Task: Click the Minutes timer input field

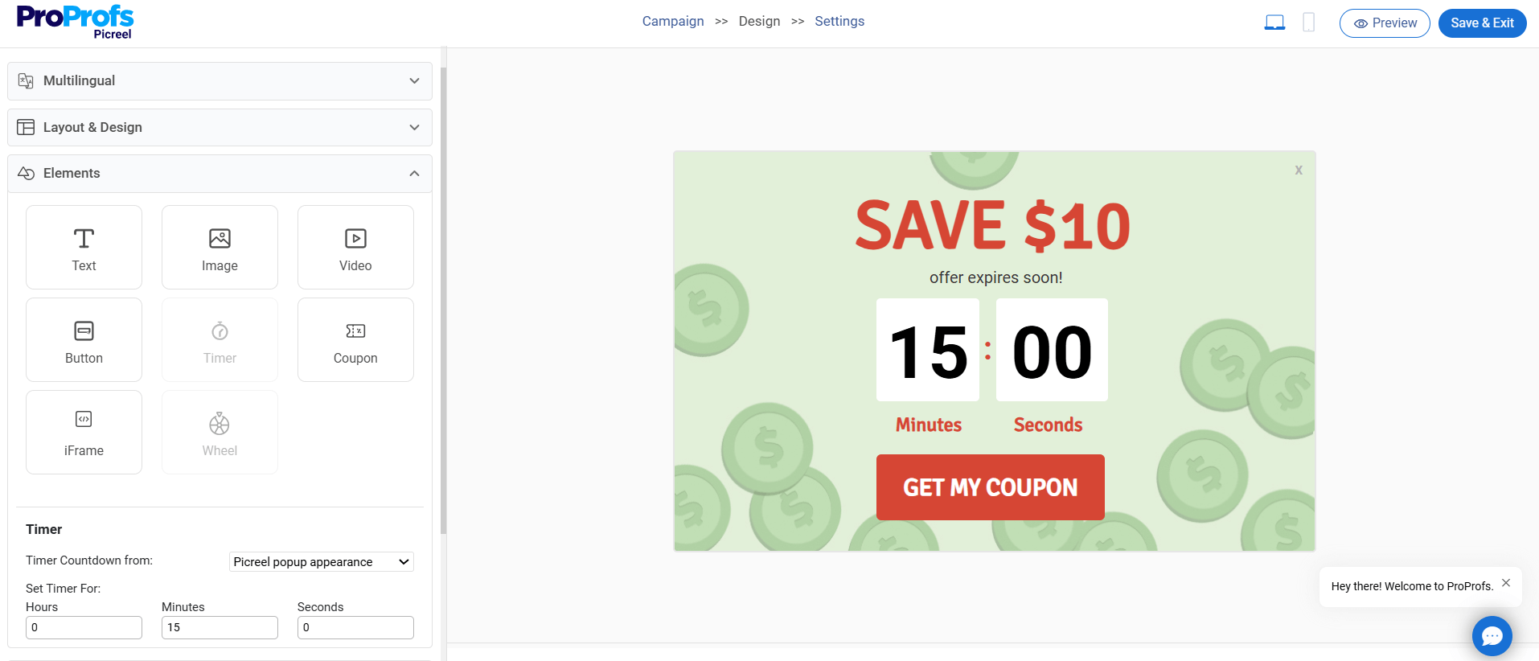Action: (219, 627)
